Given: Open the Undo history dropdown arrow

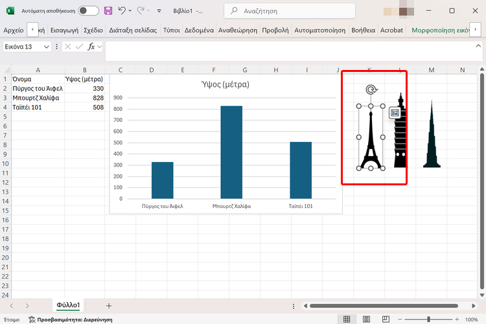Looking at the screenshot, I should tap(130, 11).
